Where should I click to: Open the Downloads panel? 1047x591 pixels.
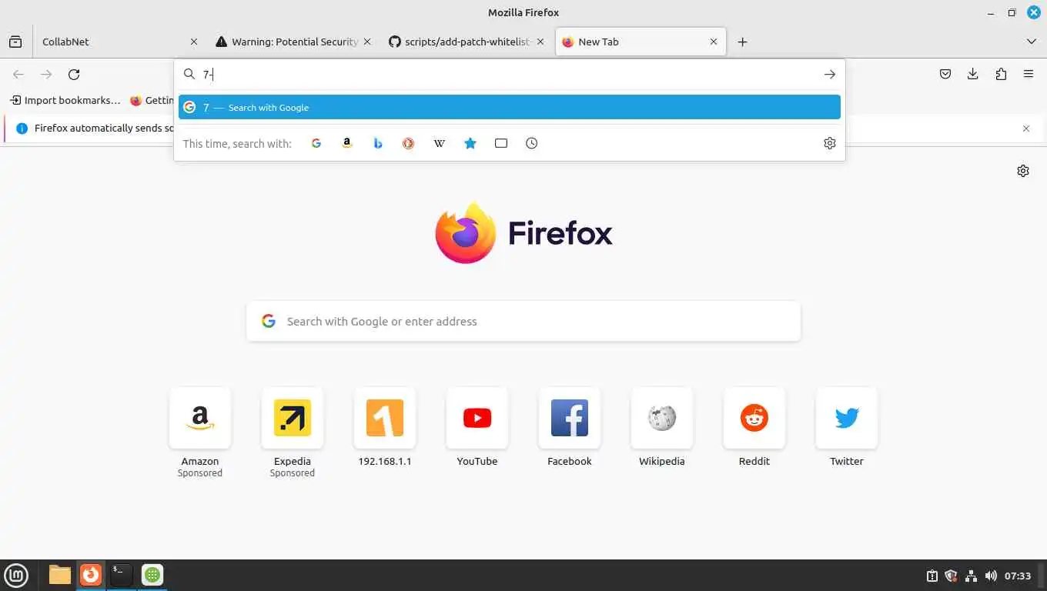[x=973, y=75]
